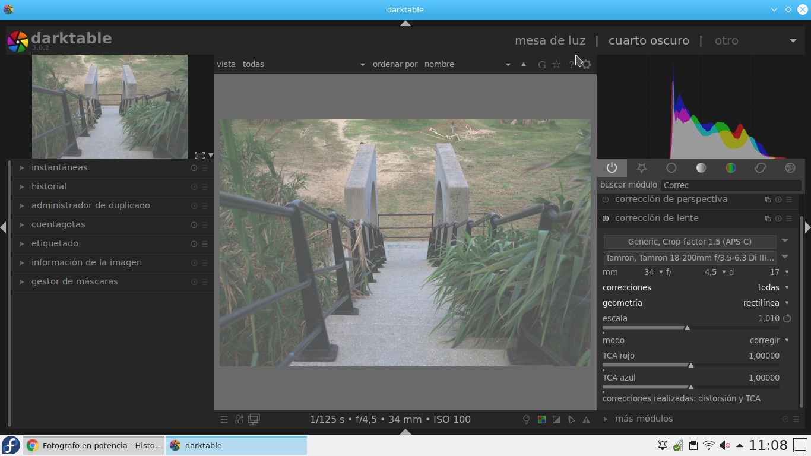The width and height of the screenshot is (811, 456).
Task: Focus the buscar módulo search field
Action: [731, 185]
